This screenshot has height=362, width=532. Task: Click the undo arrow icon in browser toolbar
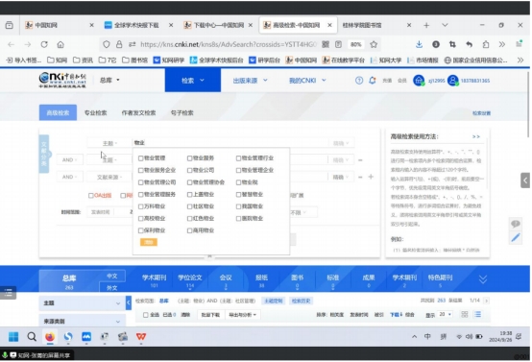(x=469, y=44)
